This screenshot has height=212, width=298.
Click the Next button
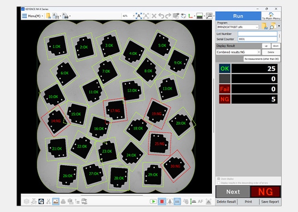coord(232,192)
